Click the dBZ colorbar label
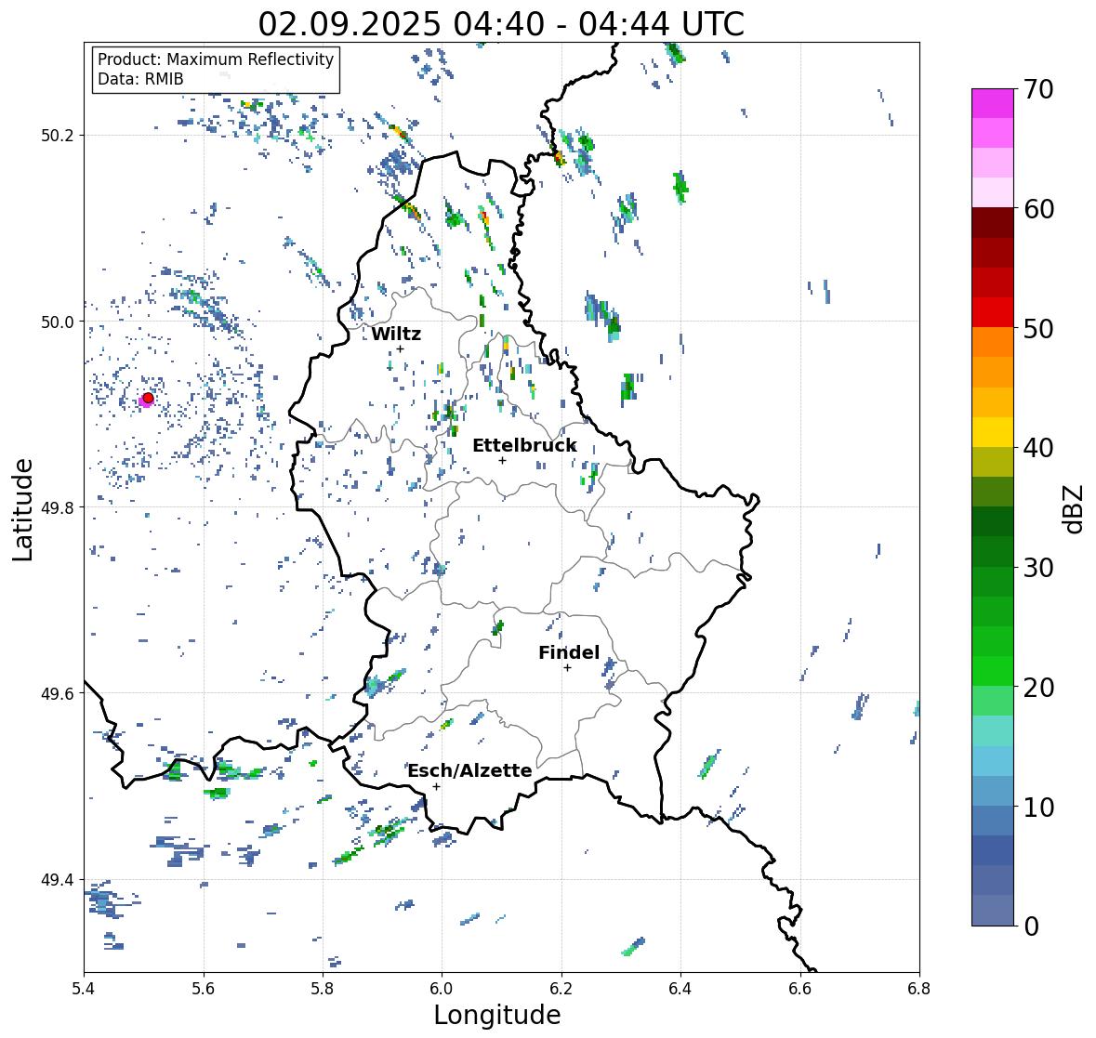 [x=1075, y=508]
